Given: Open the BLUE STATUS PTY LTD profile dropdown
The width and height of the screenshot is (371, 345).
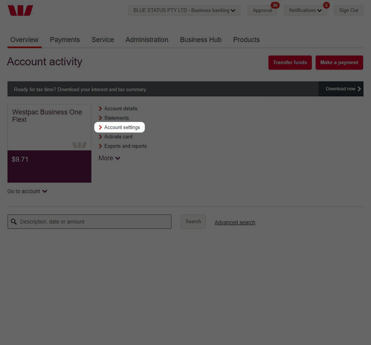Looking at the screenshot, I should coord(184,10).
